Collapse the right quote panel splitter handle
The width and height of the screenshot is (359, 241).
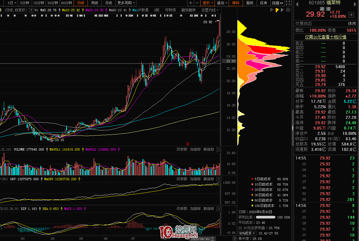coord(293,128)
